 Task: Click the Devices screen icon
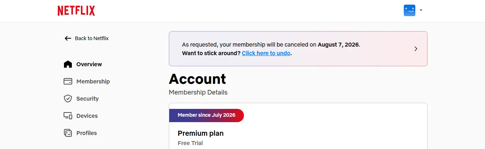pyautogui.click(x=68, y=116)
